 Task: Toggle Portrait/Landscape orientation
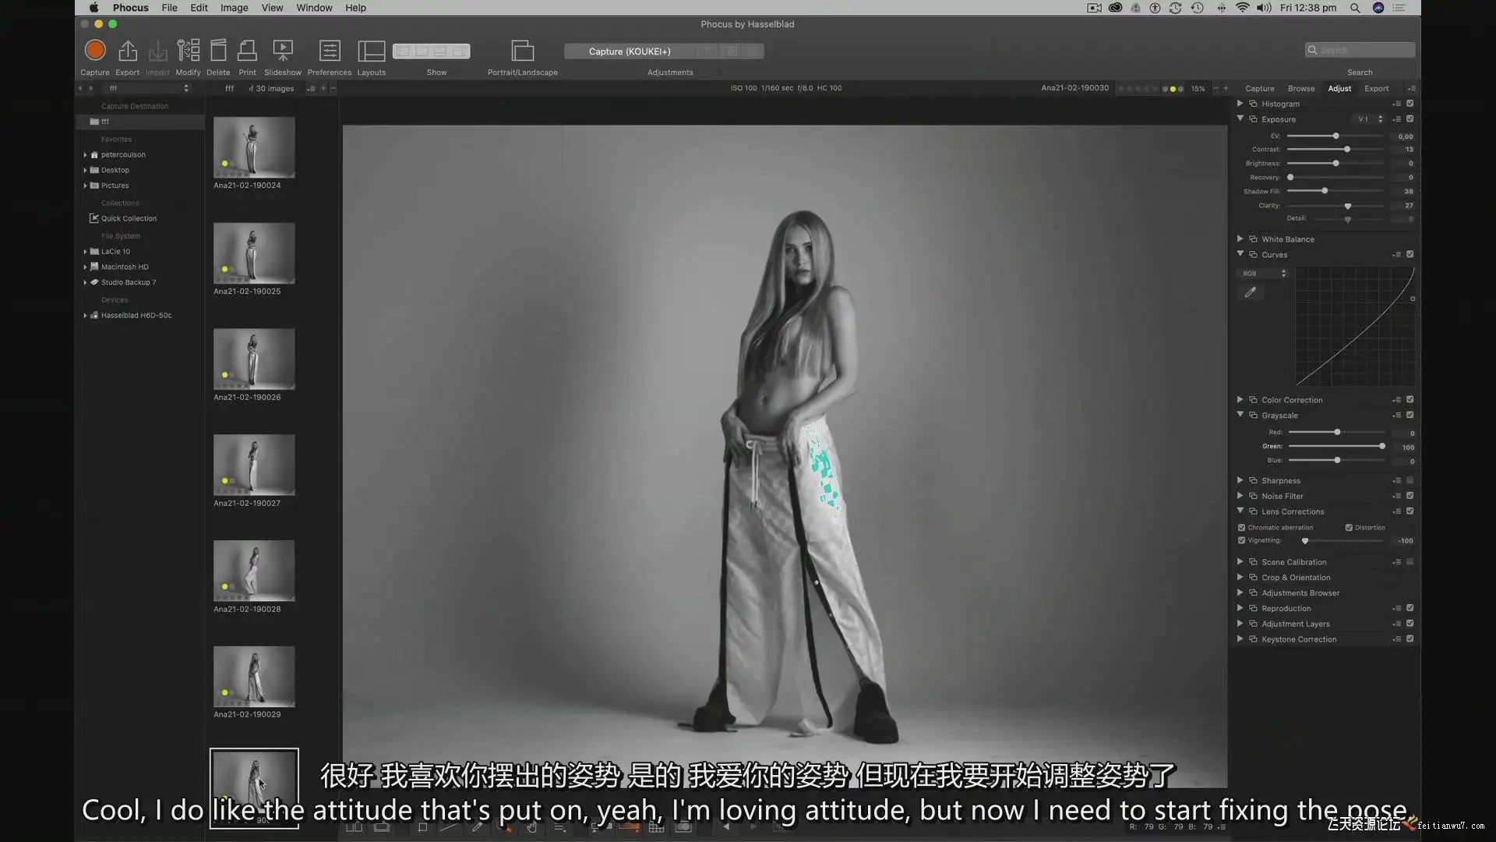click(x=522, y=51)
